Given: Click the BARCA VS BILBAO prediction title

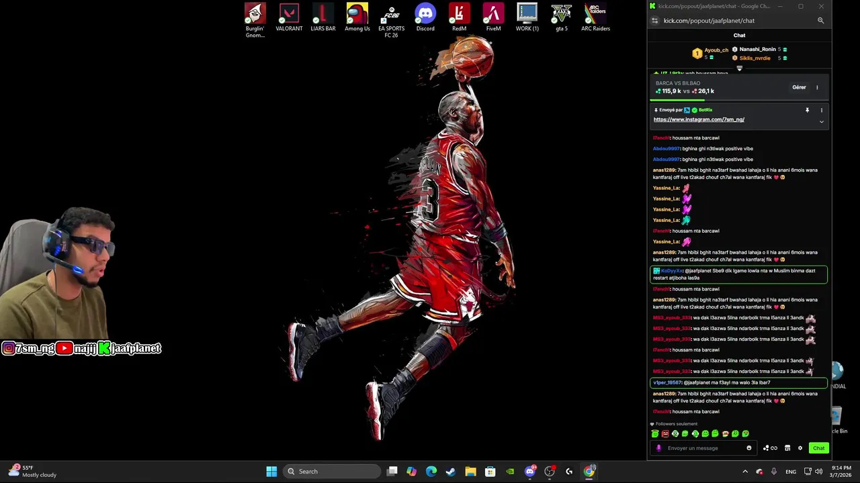Looking at the screenshot, I should point(678,83).
